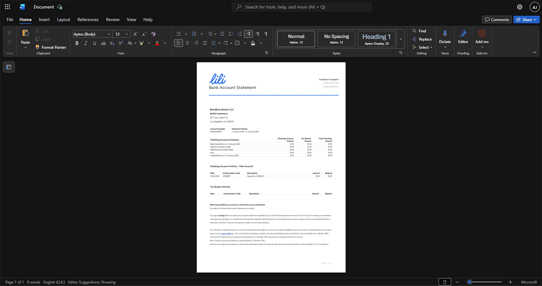Switch to the References tab
Viewport: 542px width, 286px height.
tap(88, 19)
